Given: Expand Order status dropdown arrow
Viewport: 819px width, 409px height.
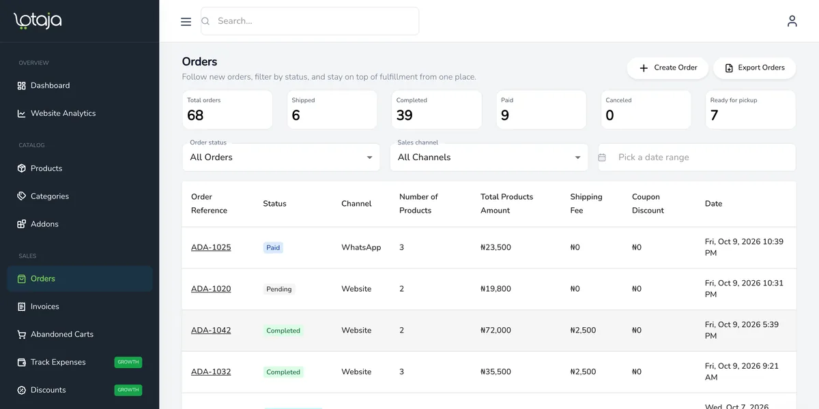Looking at the screenshot, I should 369,157.
